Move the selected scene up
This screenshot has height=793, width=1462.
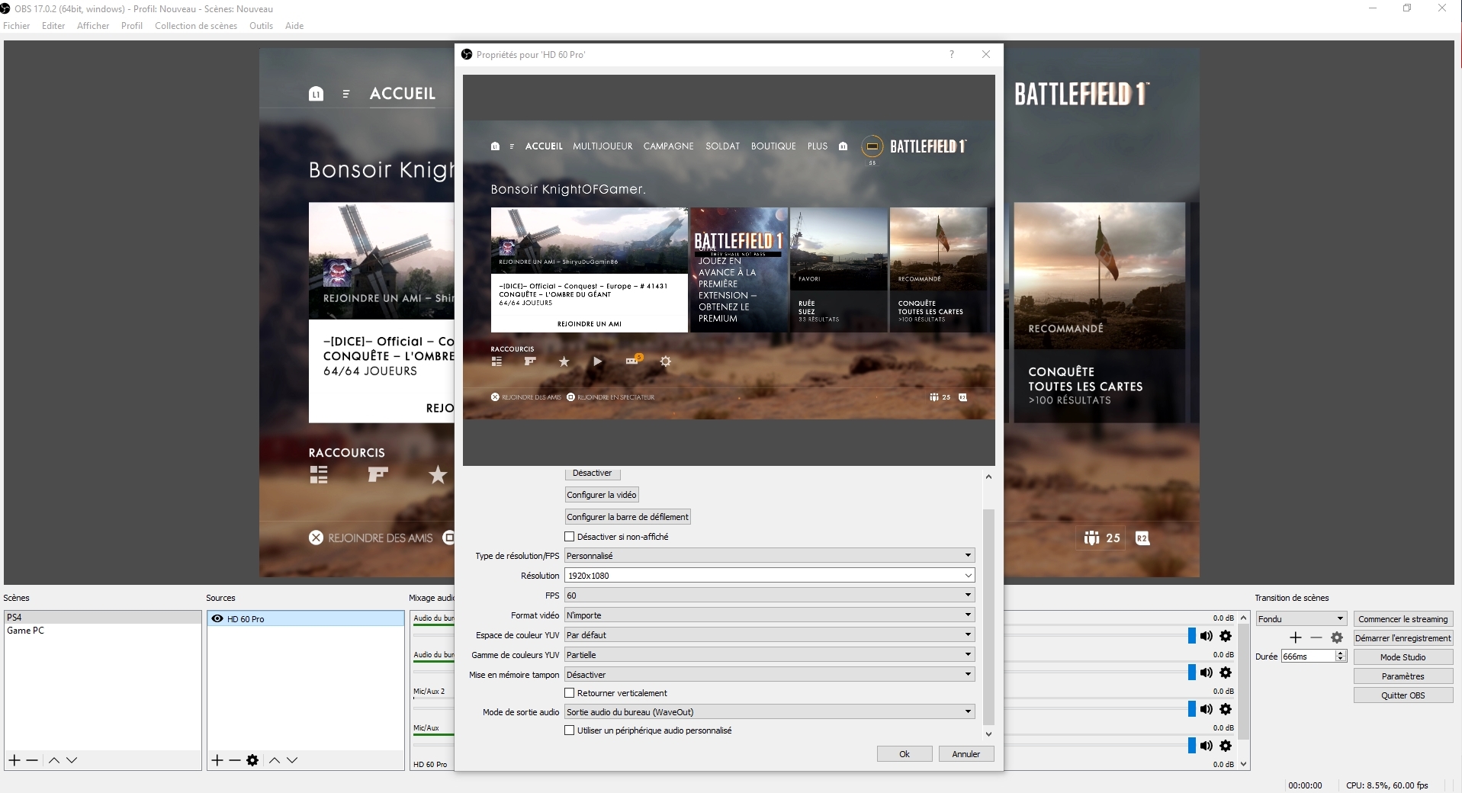[54, 760]
